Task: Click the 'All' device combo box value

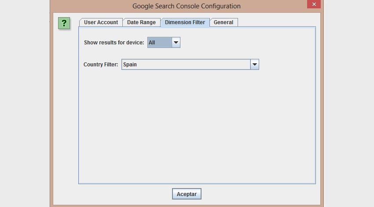Action: pyautogui.click(x=160, y=42)
